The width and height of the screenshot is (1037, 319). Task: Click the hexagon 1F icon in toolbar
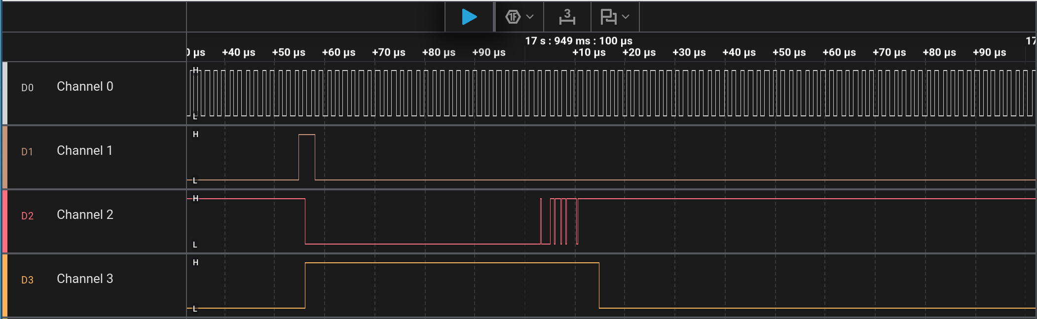click(513, 17)
